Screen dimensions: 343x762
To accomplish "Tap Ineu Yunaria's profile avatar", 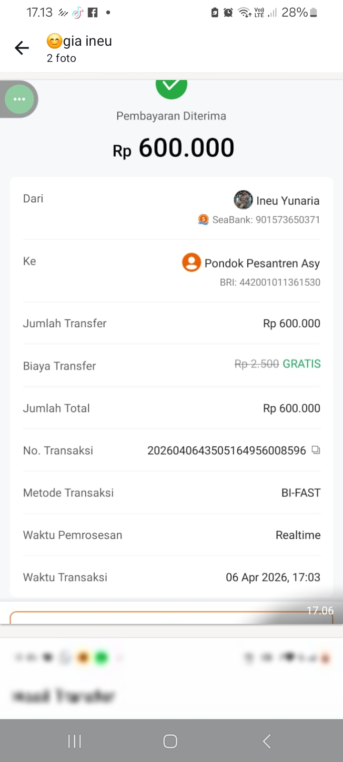I will pos(243,200).
